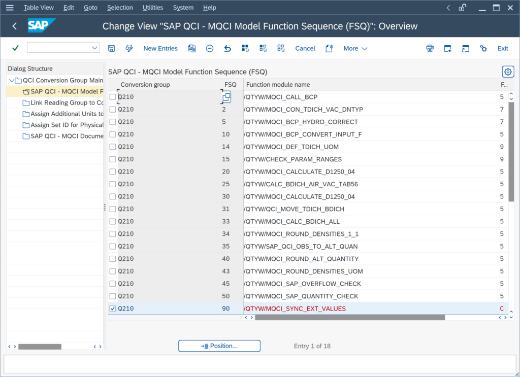
Task: Click the table's horizontal scrollbar thumb
Action: click(350, 317)
